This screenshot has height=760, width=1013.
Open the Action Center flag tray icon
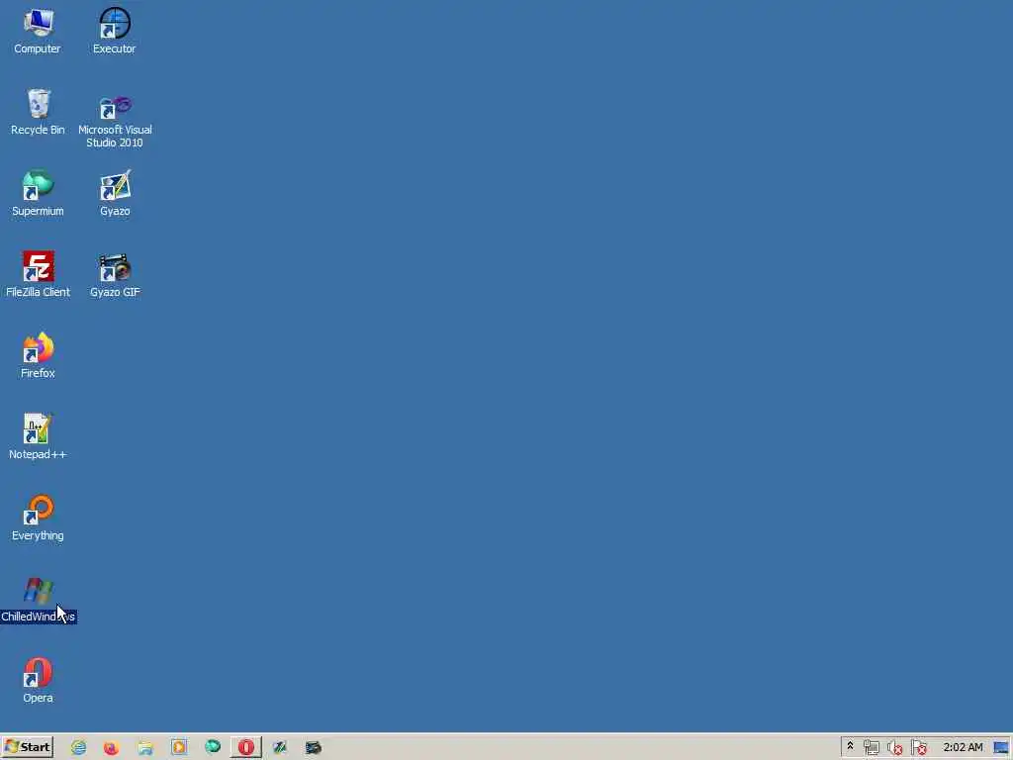point(919,748)
